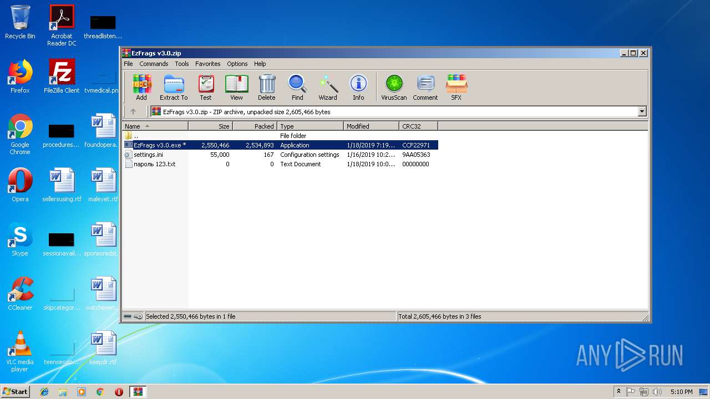Viewport: 710px width, 399px height.
Task: Click the SFX toolbar icon
Action: [x=456, y=88]
